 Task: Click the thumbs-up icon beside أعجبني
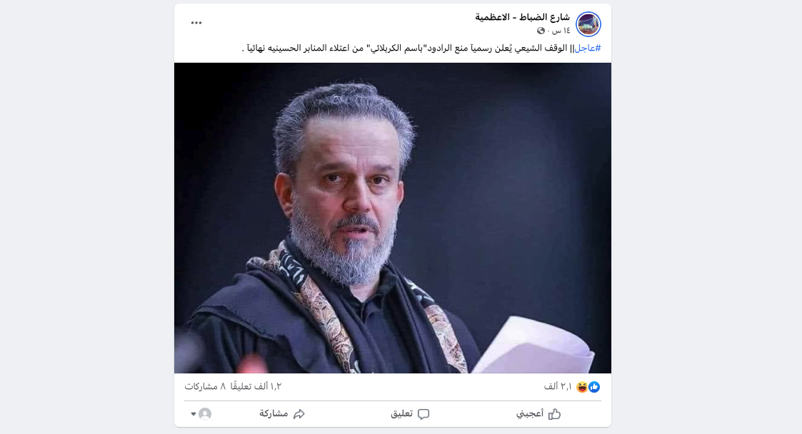coord(554,413)
